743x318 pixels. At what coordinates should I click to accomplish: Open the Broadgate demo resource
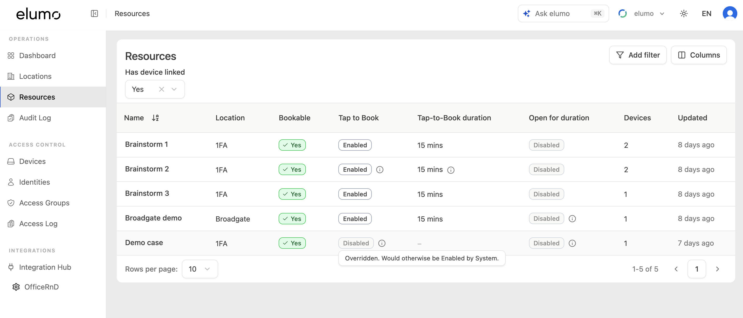[153, 218]
